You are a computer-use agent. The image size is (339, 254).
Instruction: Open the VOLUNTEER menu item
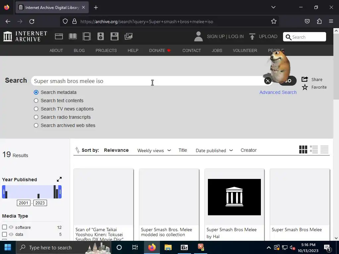pos(245,50)
